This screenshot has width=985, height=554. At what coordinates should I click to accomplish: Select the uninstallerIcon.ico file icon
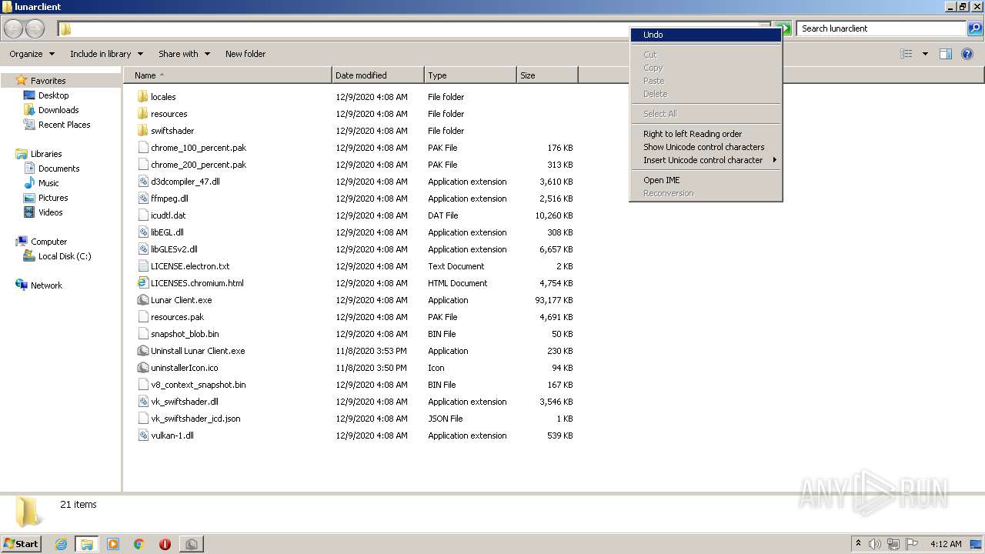tap(142, 368)
